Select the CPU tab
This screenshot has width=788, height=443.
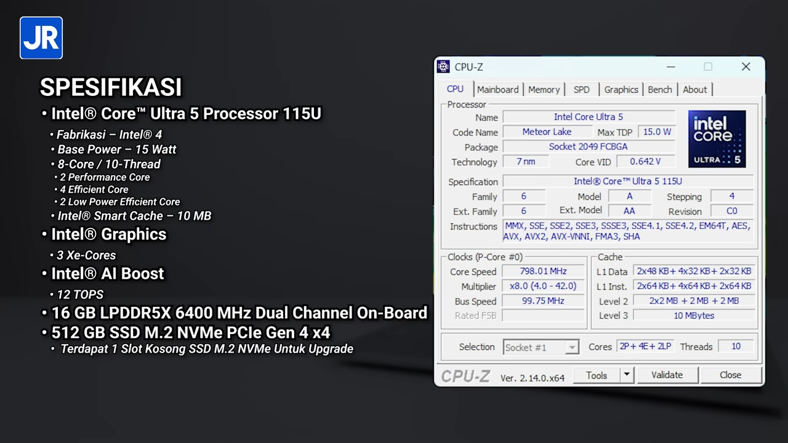pyautogui.click(x=455, y=89)
